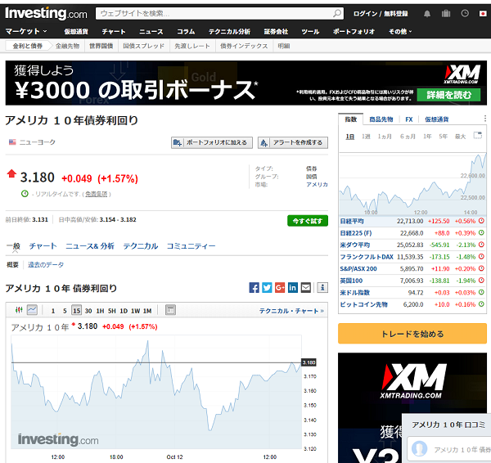Set chart interval to 5 minutes
The height and width of the screenshot is (463, 491).
tap(65, 311)
